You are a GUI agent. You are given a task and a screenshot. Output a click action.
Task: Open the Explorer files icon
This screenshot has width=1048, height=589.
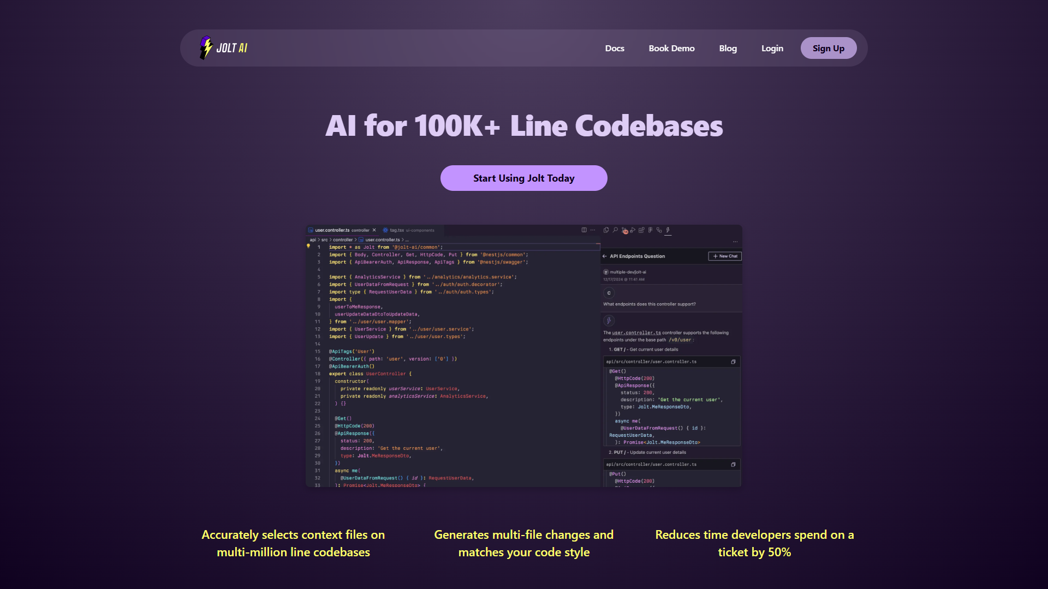(x=606, y=230)
